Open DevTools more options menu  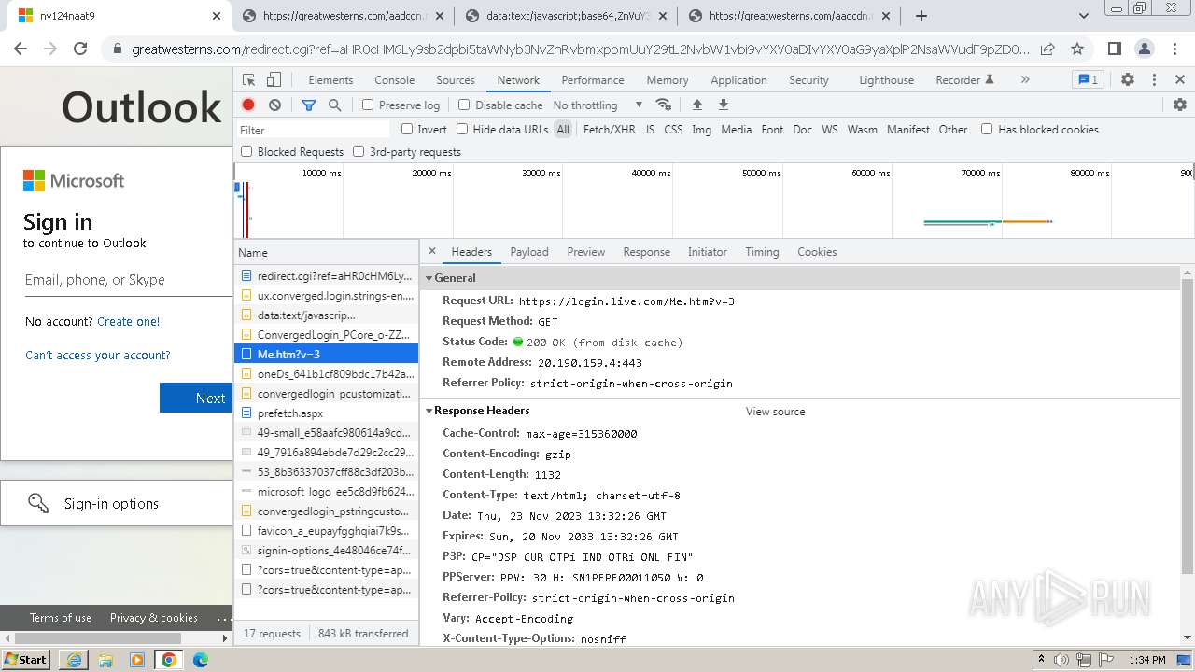click(1154, 80)
